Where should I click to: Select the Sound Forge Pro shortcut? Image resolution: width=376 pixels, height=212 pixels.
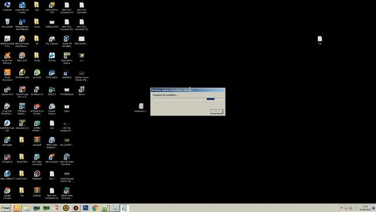(22, 92)
